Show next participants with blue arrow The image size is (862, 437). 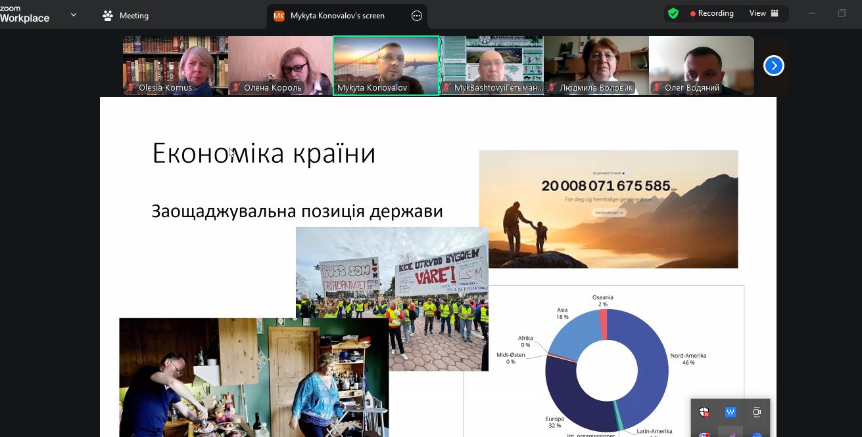(x=773, y=66)
